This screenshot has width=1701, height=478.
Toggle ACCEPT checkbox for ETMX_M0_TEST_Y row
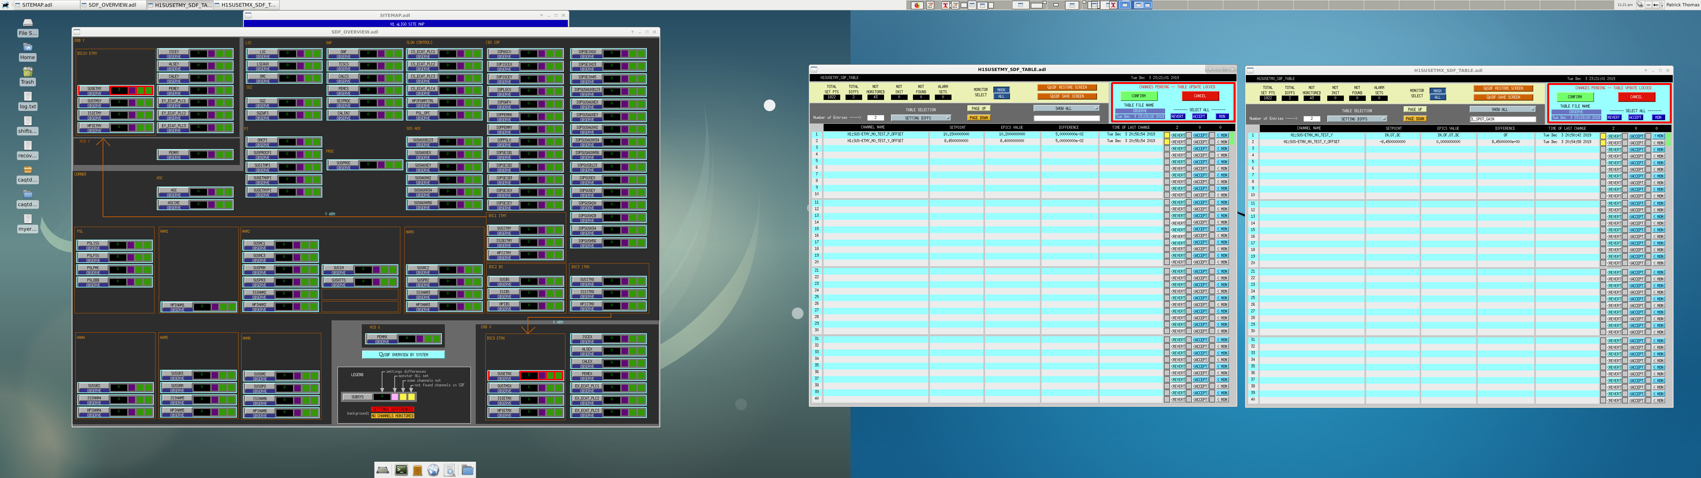click(1625, 136)
